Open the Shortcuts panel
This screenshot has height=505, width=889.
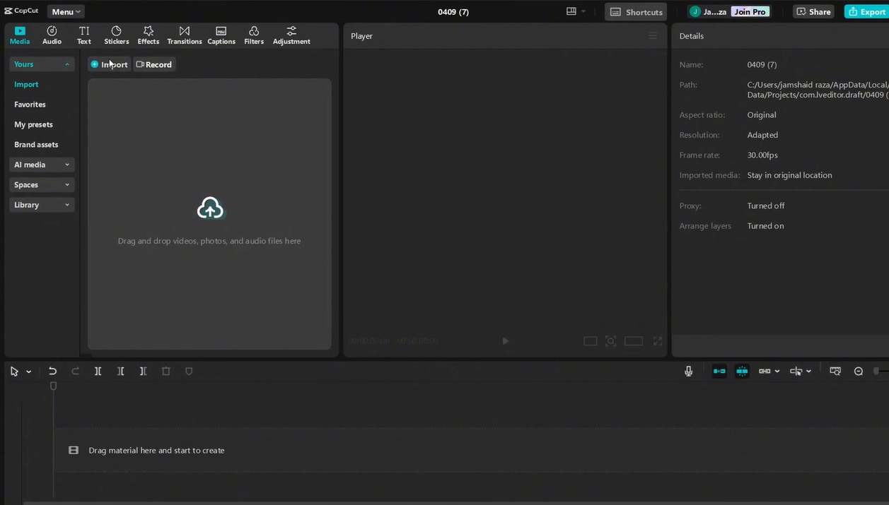pyautogui.click(x=636, y=12)
